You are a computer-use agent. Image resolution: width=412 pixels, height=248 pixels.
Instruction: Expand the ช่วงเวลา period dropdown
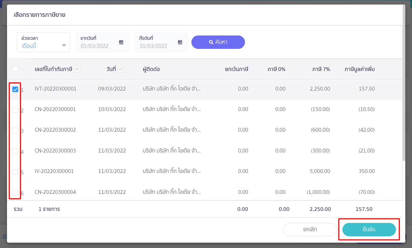click(x=44, y=42)
